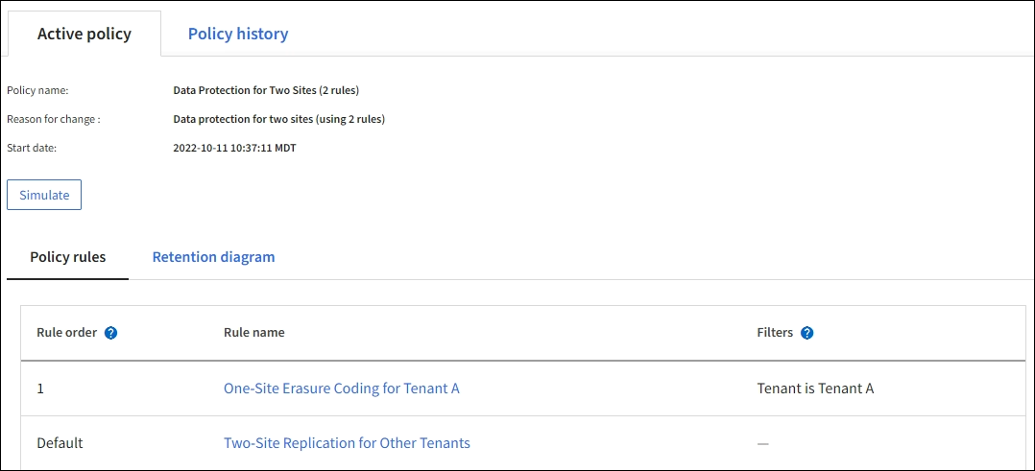The image size is (1035, 471).
Task: Show the Retention diagram tab
Action: click(213, 257)
